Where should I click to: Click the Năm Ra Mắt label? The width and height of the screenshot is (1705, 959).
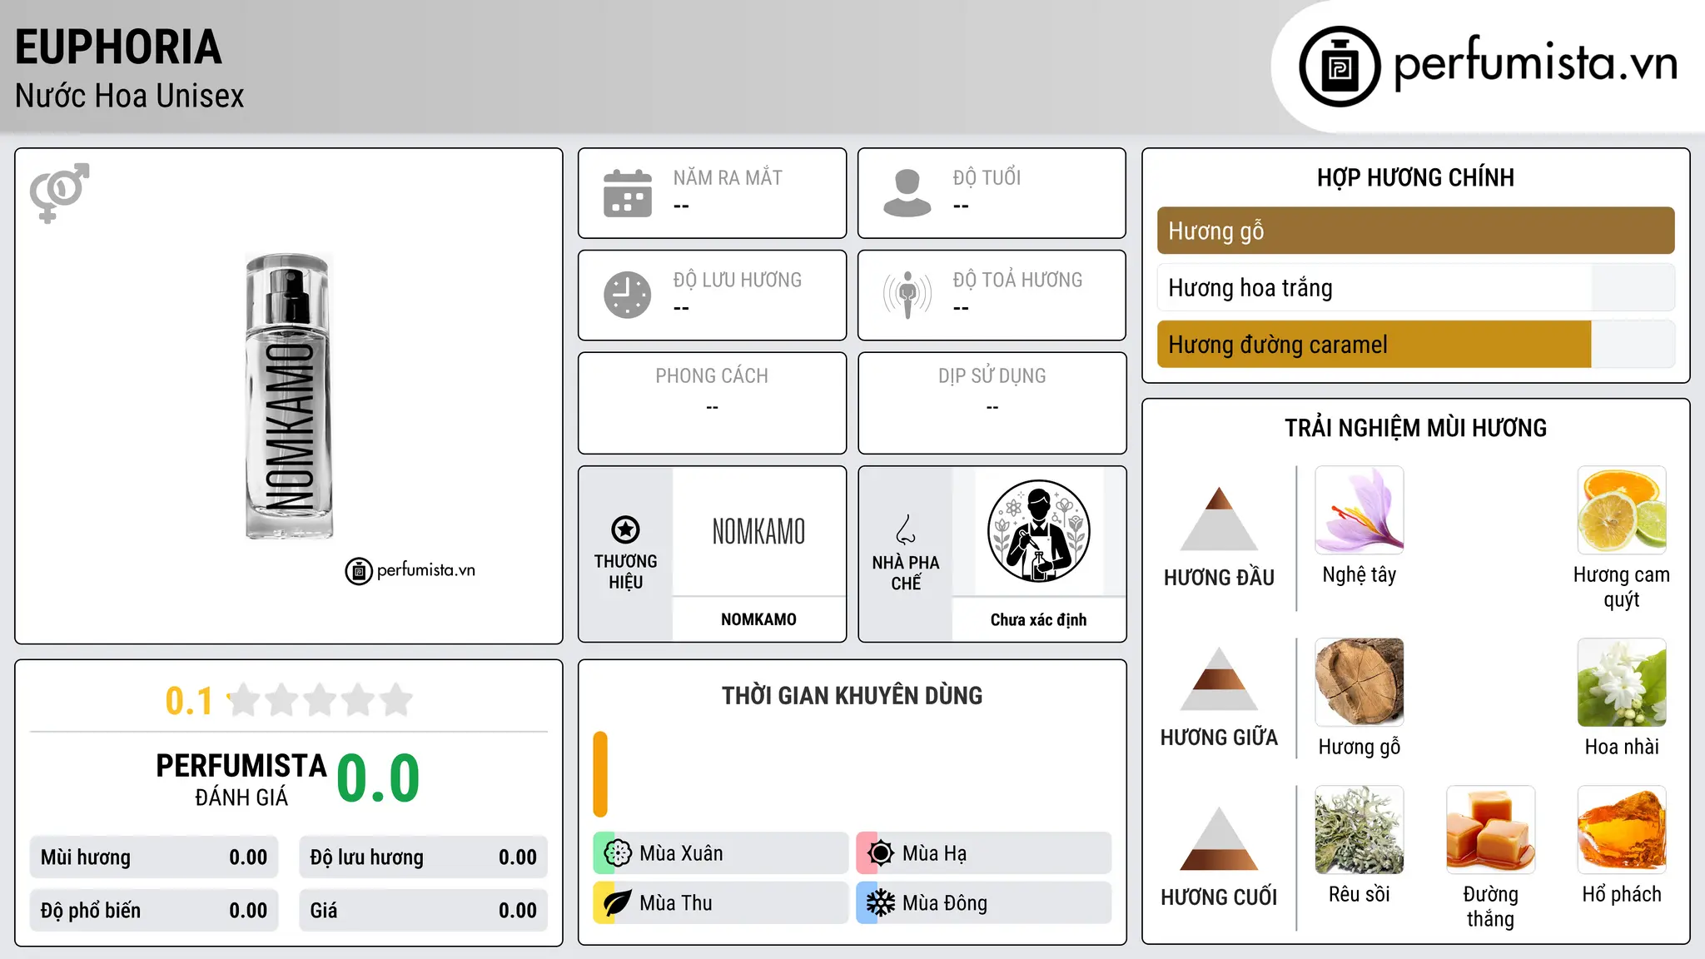(728, 177)
